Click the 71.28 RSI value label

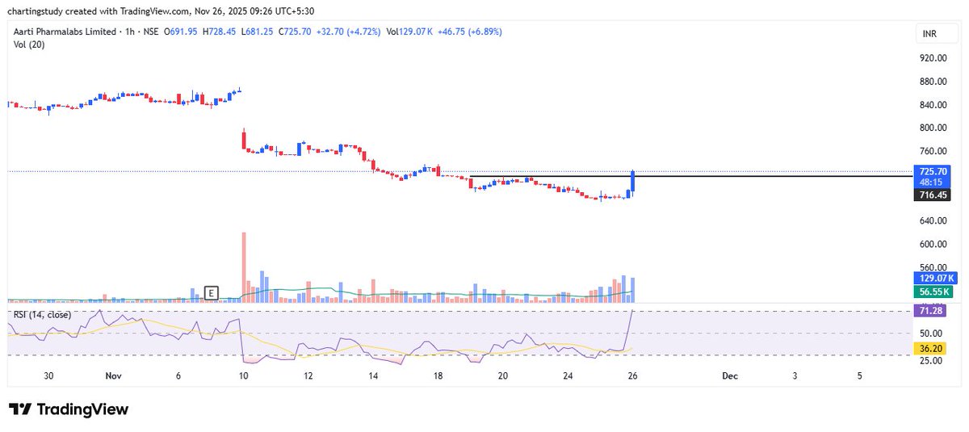click(x=929, y=311)
